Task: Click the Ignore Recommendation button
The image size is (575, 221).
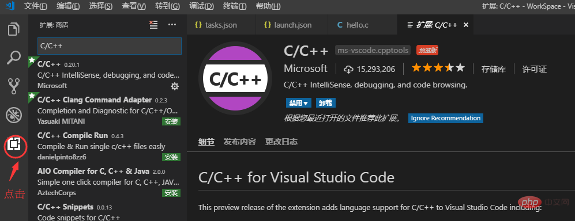Action: tap(446, 118)
